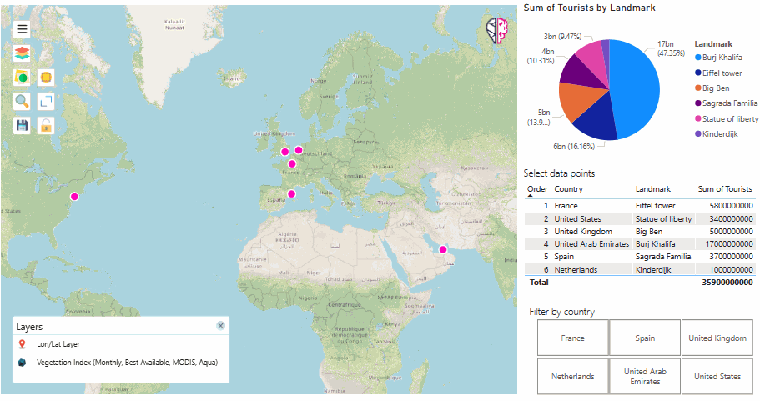Screen dimensions: 760x401
Task: Click the fullscreen expand icon
Action: pos(46,101)
